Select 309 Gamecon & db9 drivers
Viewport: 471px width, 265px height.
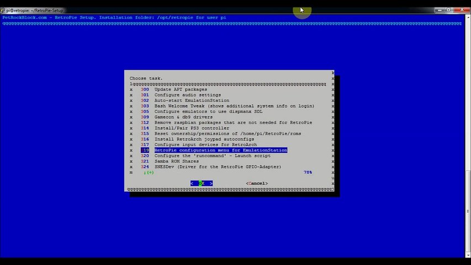pos(177,117)
